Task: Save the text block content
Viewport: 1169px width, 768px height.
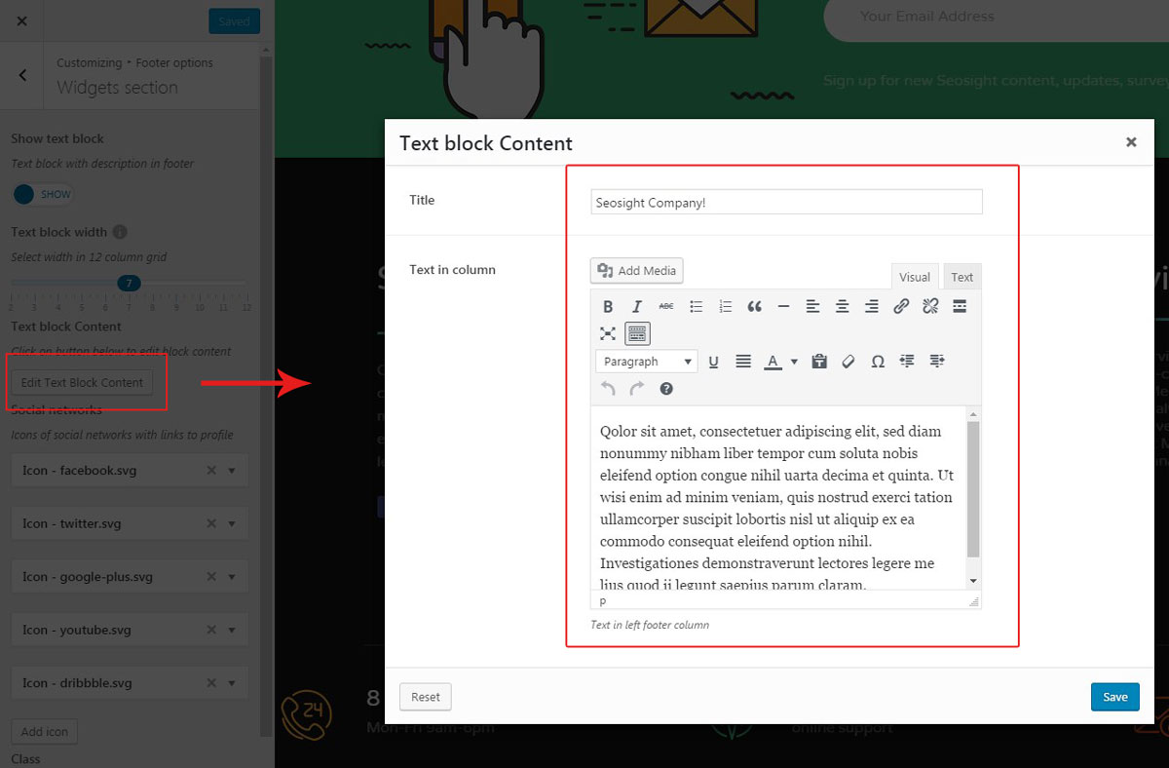Action: pos(1114,697)
